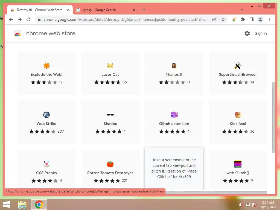Click the Rotten Tomato Destroyer tomato icon

(x=110, y=164)
